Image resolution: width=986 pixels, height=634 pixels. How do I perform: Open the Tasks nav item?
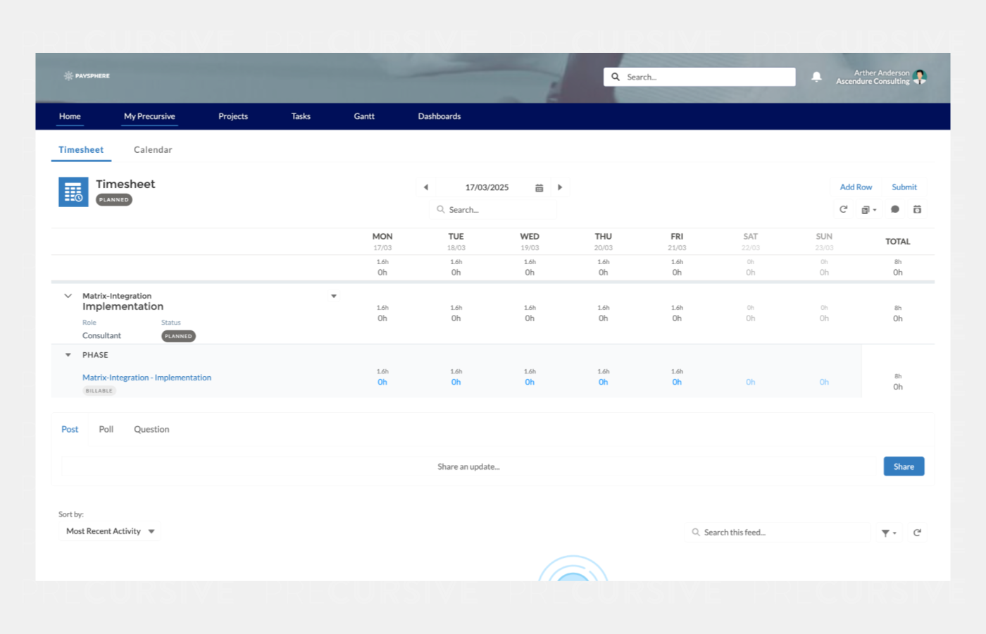pyautogui.click(x=301, y=116)
